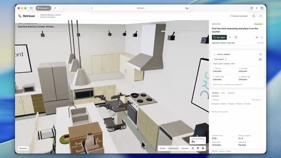Open the Task events filter dropdown

(257, 100)
